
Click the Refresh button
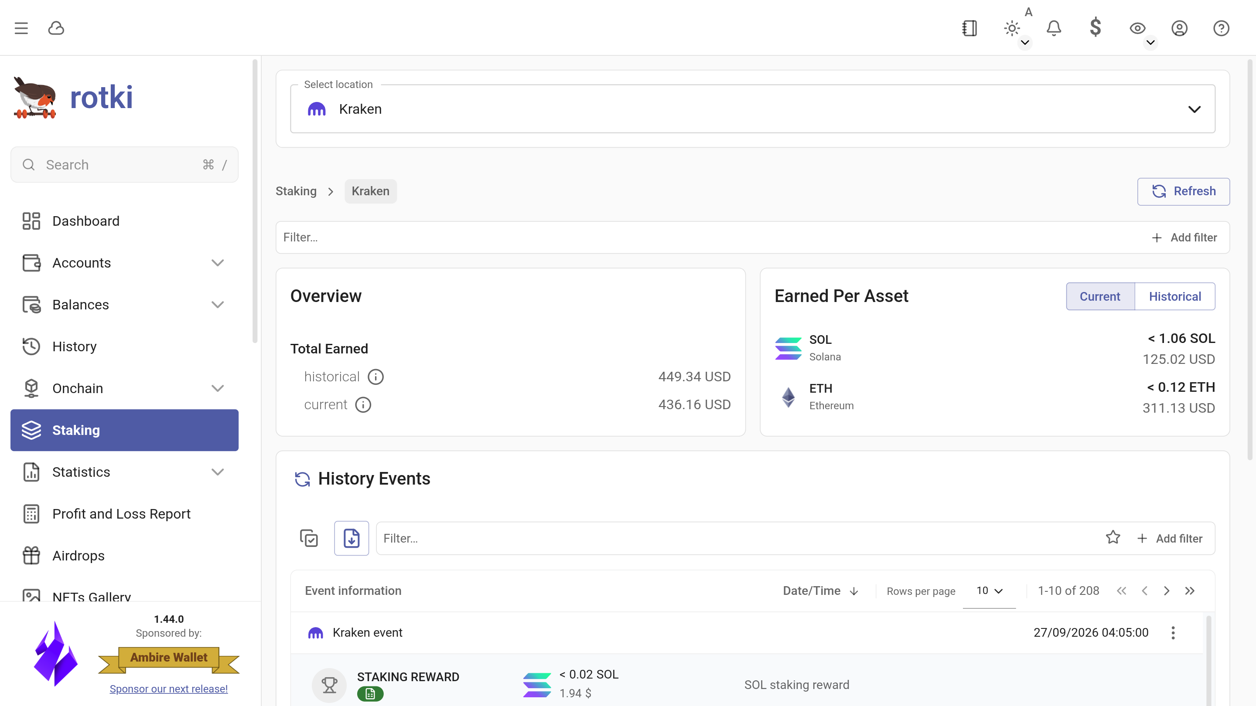point(1183,191)
